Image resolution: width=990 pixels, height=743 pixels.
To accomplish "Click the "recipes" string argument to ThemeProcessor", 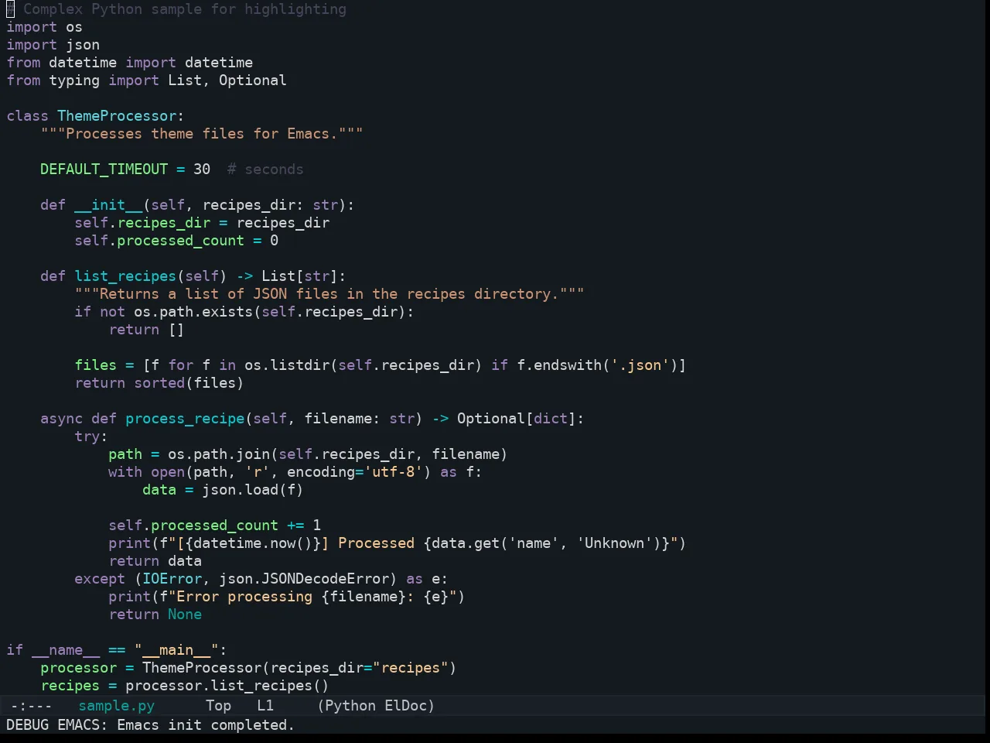I will click(410, 668).
